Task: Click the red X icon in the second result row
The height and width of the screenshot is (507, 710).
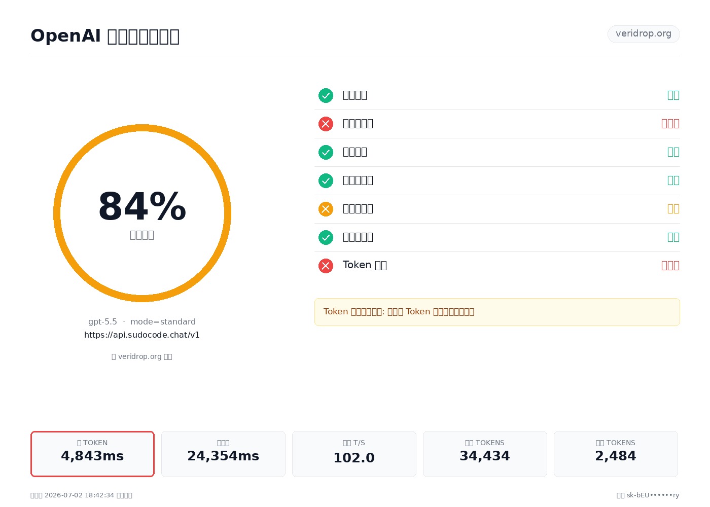Action: click(326, 124)
